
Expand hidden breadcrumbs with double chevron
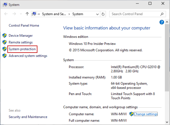[x=39, y=14]
